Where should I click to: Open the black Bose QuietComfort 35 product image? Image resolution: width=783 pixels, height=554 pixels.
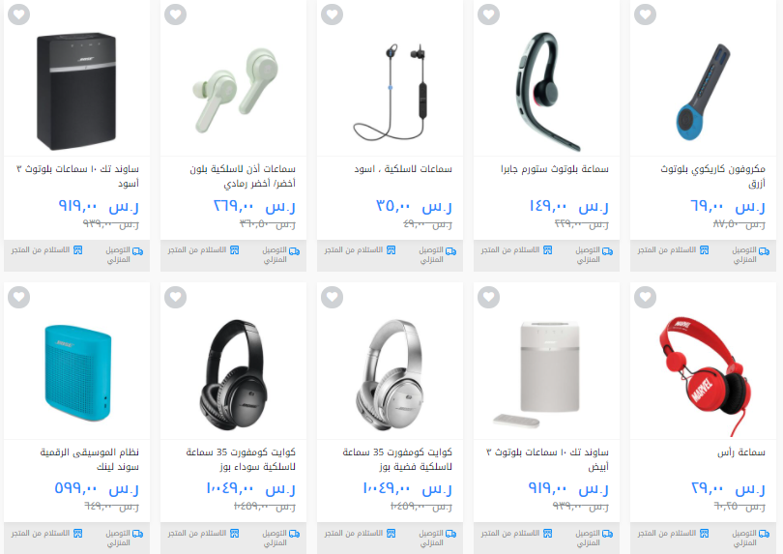(234, 375)
